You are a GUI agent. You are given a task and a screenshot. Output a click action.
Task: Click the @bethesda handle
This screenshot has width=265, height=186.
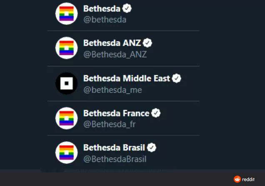105,19
